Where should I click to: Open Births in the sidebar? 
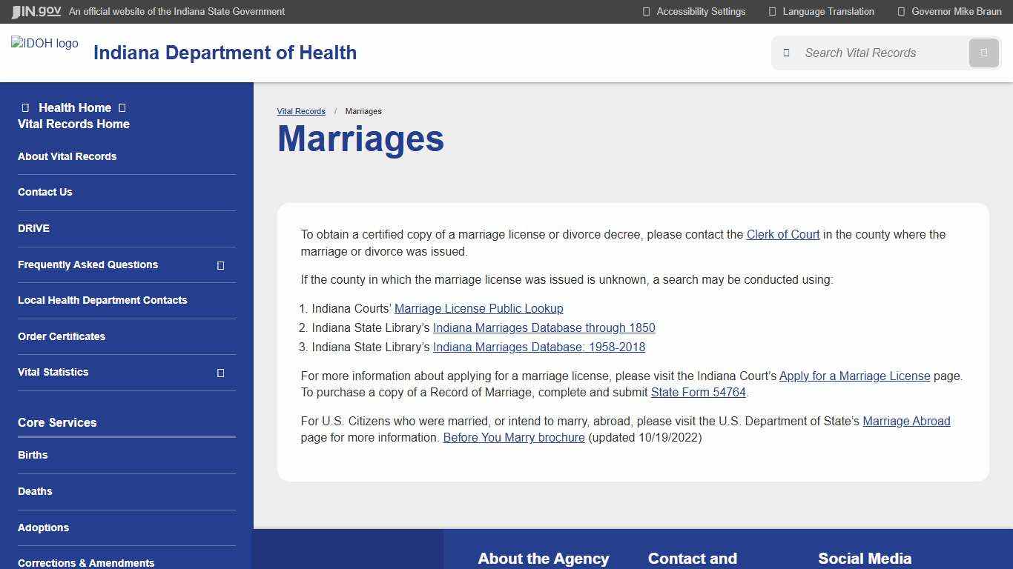click(x=33, y=455)
